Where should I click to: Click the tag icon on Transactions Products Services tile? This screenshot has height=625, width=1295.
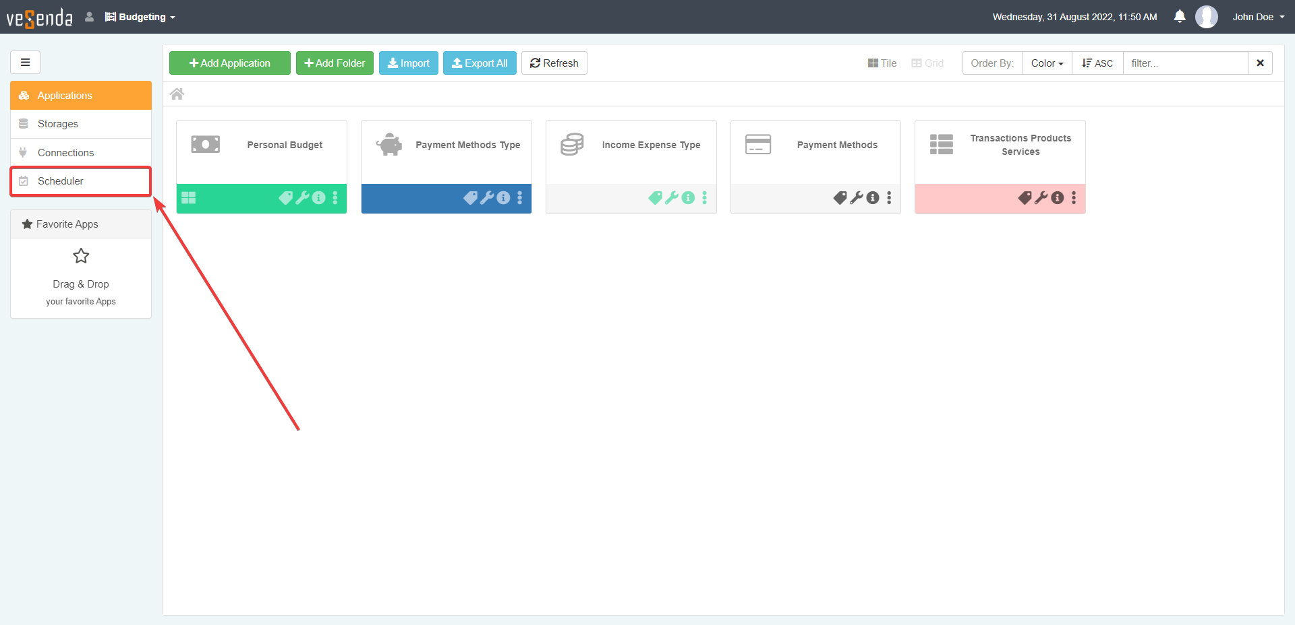(x=1025, y=198)
